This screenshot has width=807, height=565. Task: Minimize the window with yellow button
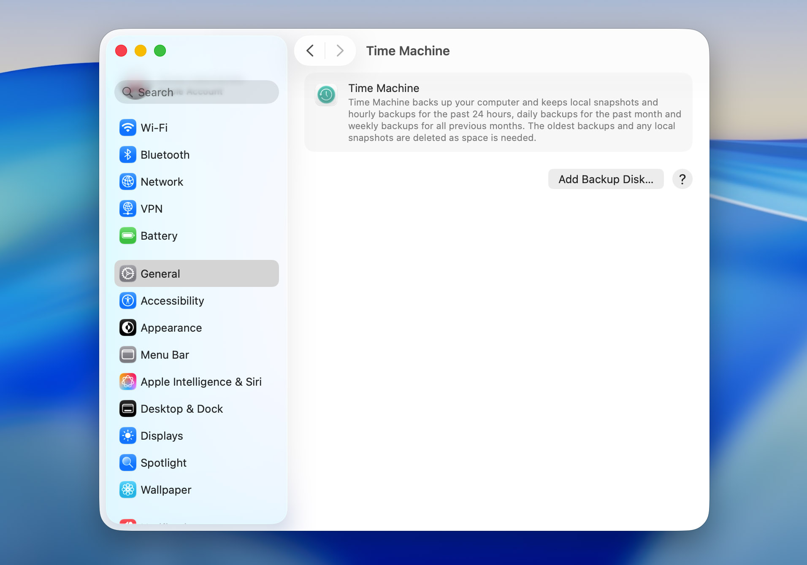141,51
